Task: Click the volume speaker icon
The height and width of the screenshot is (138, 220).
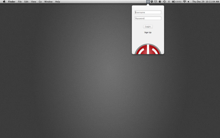Action: [188, 2]
